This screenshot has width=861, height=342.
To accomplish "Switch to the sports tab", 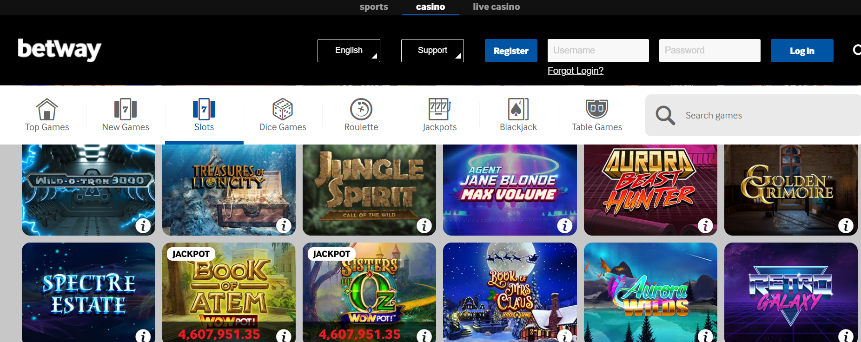I will (x=374, y=7).
